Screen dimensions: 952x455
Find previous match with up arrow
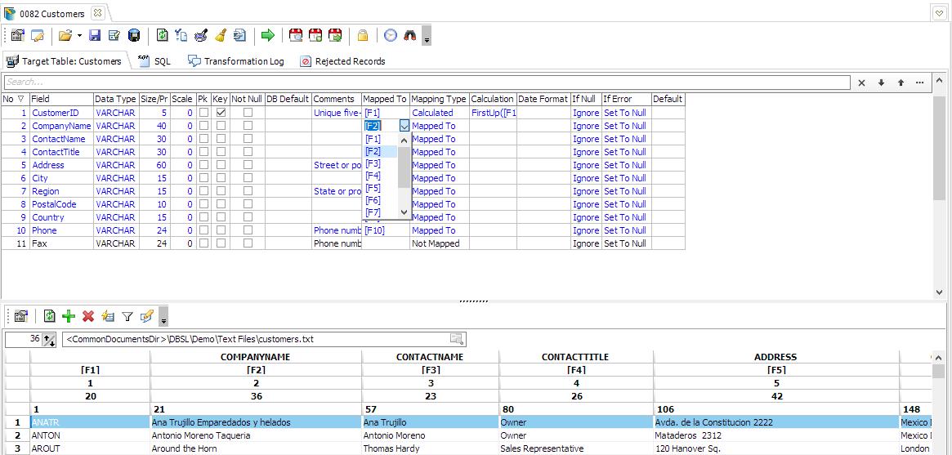pyautogui.click(x=901, y=83)
